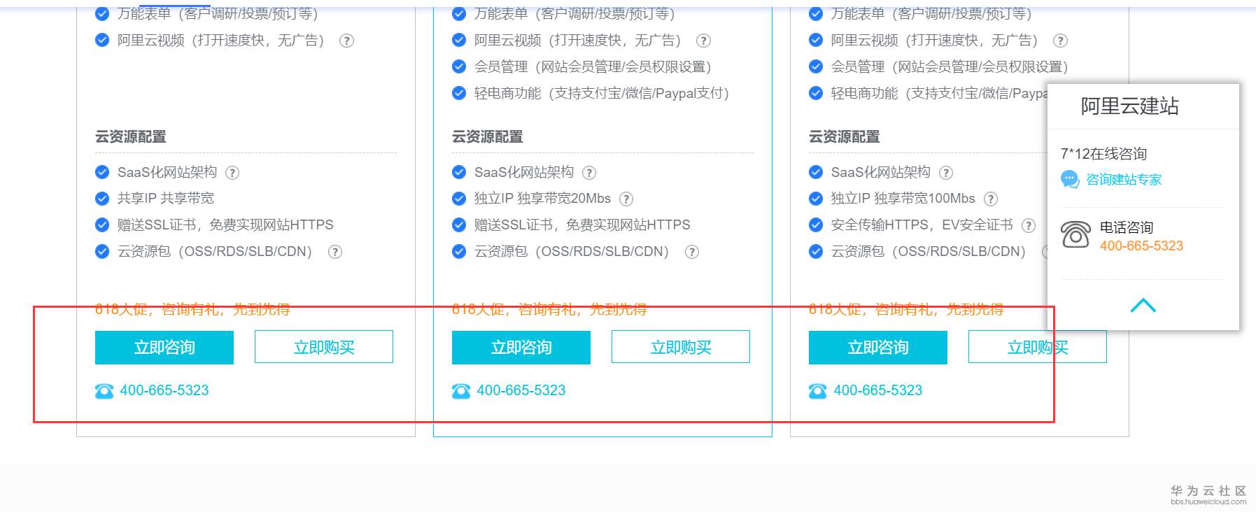Screen dimensions: 1256x512
Task: Click 立即咨询 button in 20Mbs plan
Action: 521,348
